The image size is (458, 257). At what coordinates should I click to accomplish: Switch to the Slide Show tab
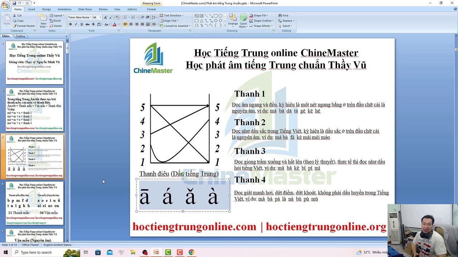point(85,9)
